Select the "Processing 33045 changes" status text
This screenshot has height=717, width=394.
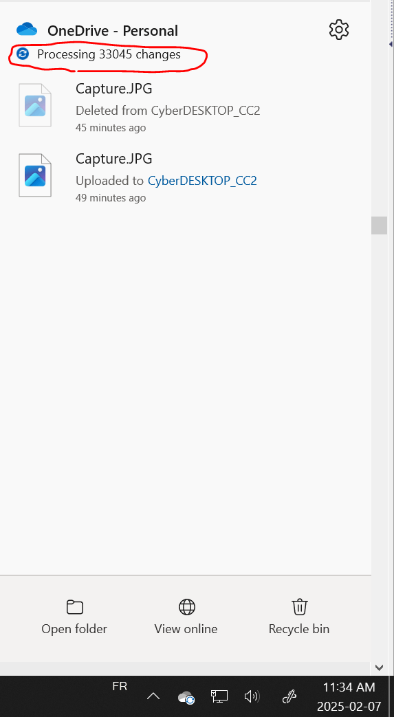coord(109,54)
